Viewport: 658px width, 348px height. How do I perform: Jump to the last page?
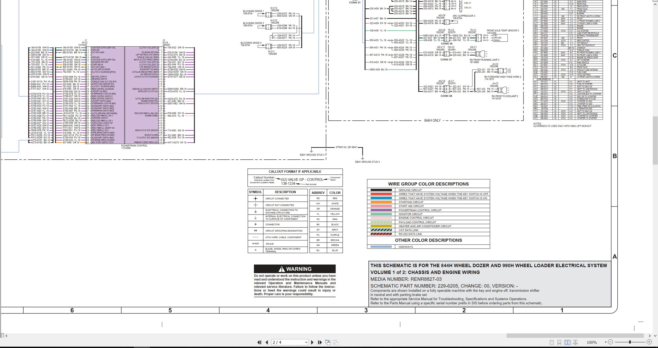click(x=320, y=342)
